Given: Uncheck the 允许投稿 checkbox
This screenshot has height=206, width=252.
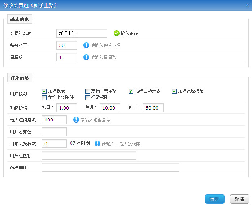Looking at the screenshot, I should click(x=44, y=91).
